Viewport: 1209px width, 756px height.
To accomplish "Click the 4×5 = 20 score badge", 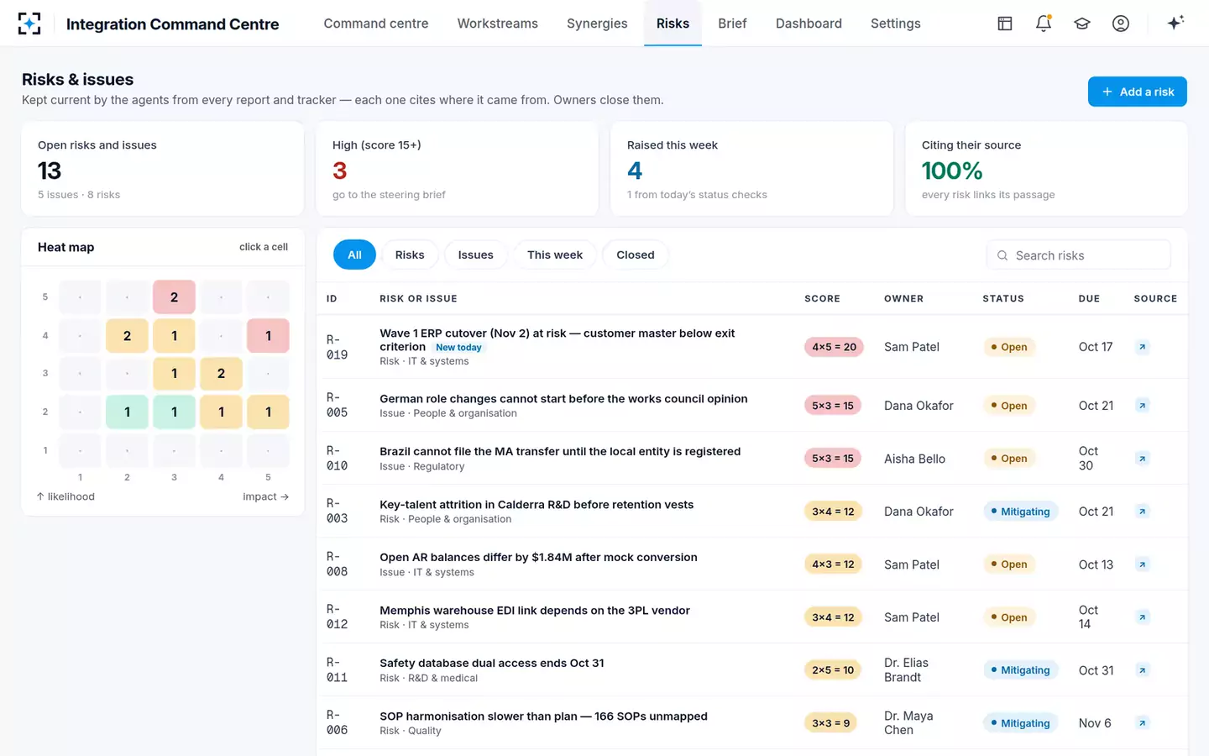I will (x=834, y=347).
